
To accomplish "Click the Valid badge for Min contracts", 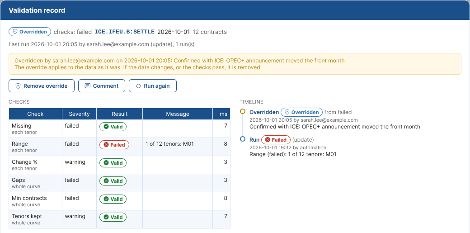I will pos(113,199).
